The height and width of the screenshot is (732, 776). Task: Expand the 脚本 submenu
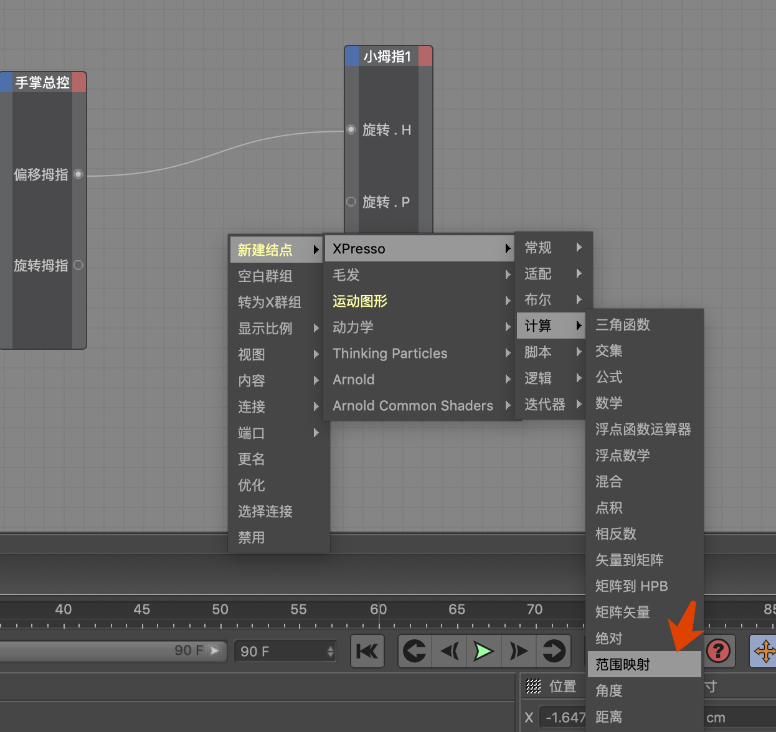pos(551,352)
